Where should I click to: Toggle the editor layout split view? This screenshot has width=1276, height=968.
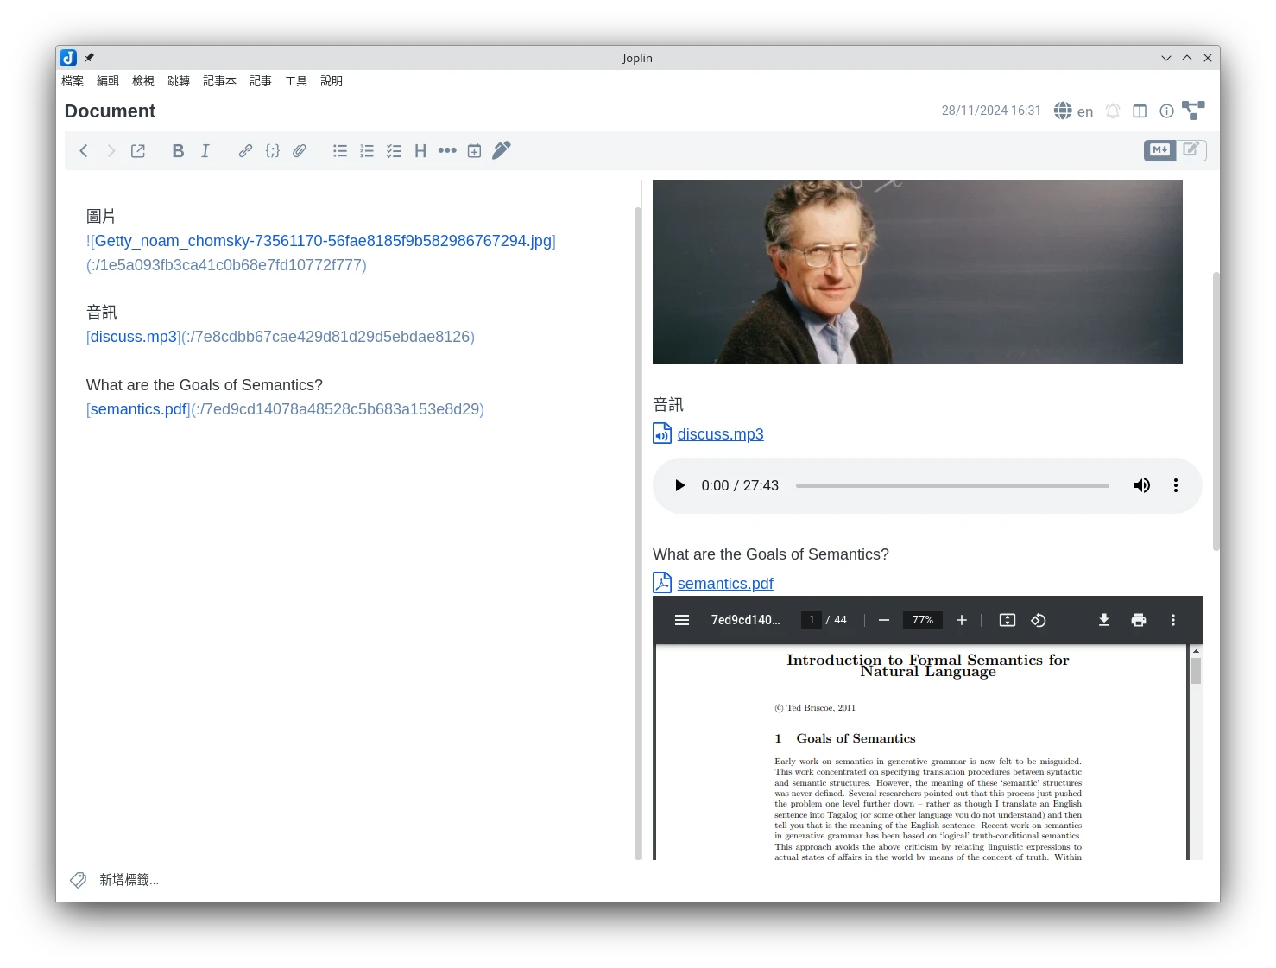click(1140, 111)
